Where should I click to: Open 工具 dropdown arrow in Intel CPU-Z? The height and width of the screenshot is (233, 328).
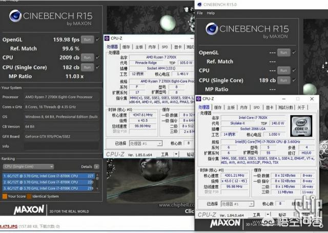tap(268, 215)
